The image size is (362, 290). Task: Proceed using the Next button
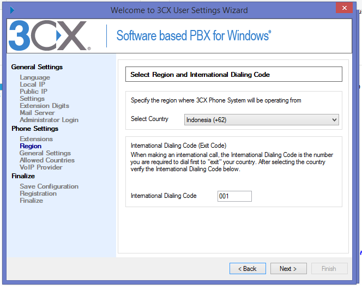(x=288, y=269)
